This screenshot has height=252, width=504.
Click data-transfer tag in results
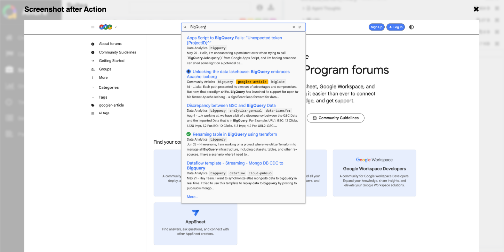click(x=278, y=111)
